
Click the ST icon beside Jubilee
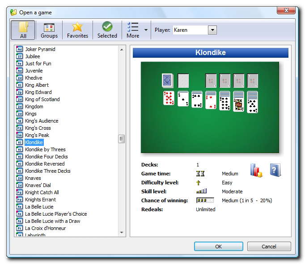click(x=19, y=56)
